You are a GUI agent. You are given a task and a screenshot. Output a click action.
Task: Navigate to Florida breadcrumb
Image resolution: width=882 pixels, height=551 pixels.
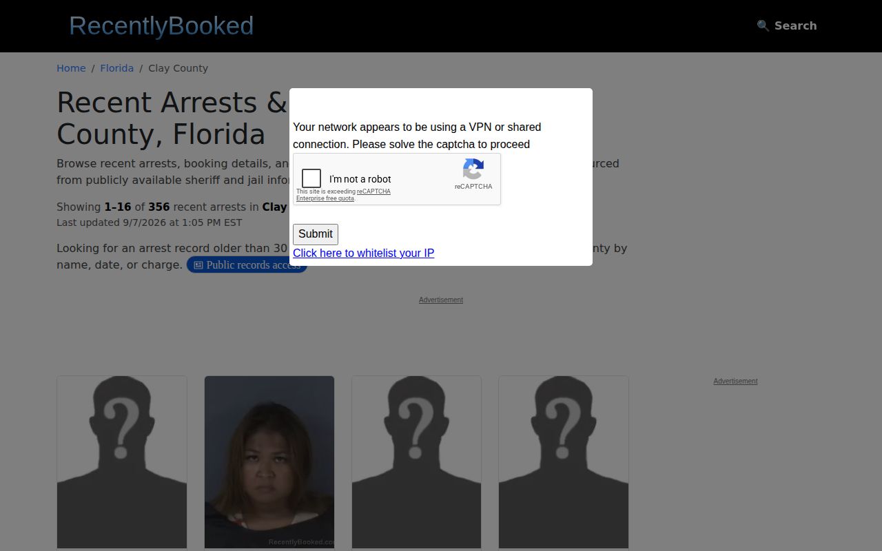117,68
